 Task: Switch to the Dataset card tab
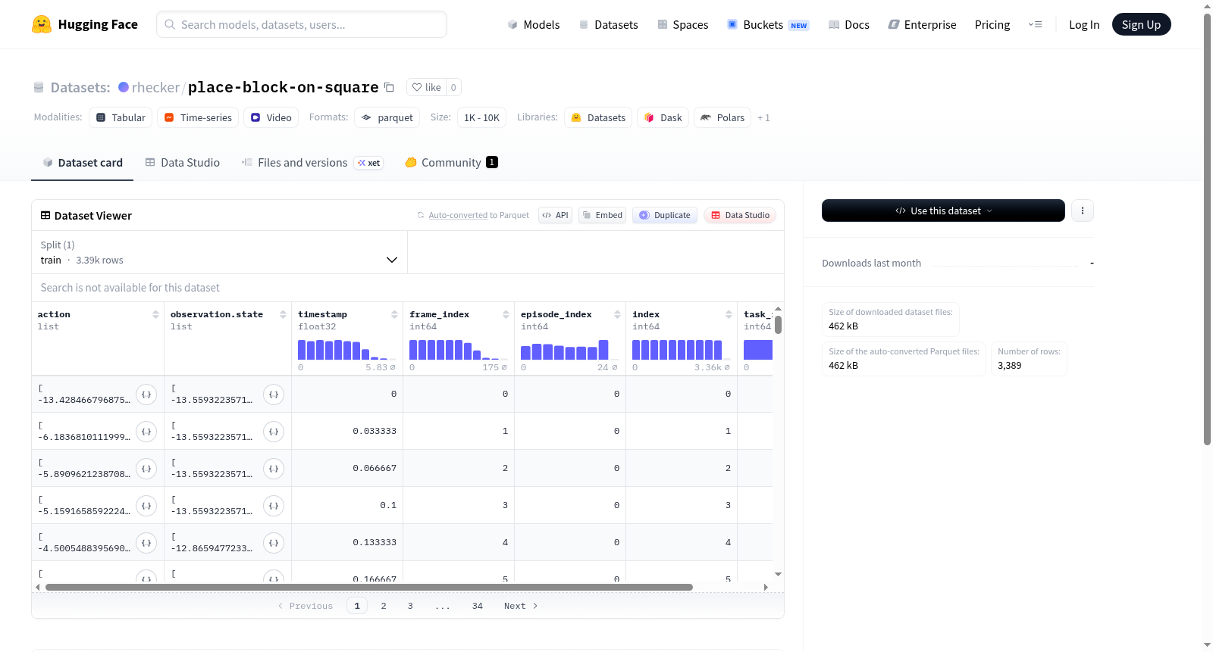pos(83,163)
